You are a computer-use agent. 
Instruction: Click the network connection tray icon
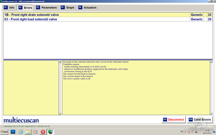pyautogui.click(x=196, y=132)
